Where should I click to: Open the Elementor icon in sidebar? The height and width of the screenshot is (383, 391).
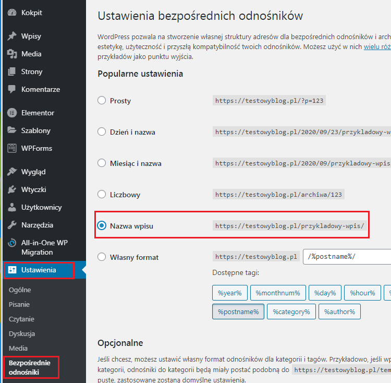[12, 113]
